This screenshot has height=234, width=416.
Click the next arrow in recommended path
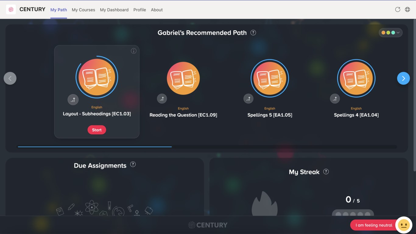pos(404,78)
